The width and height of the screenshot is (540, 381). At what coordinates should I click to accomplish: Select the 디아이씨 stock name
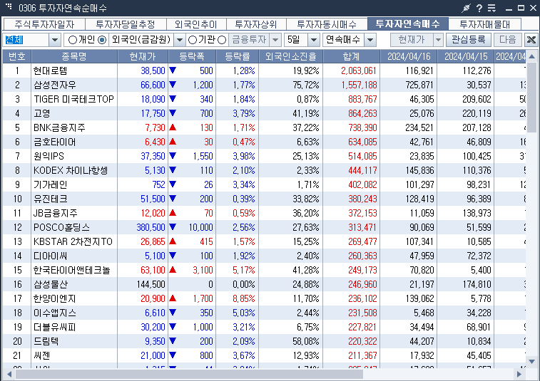[50, 256]
